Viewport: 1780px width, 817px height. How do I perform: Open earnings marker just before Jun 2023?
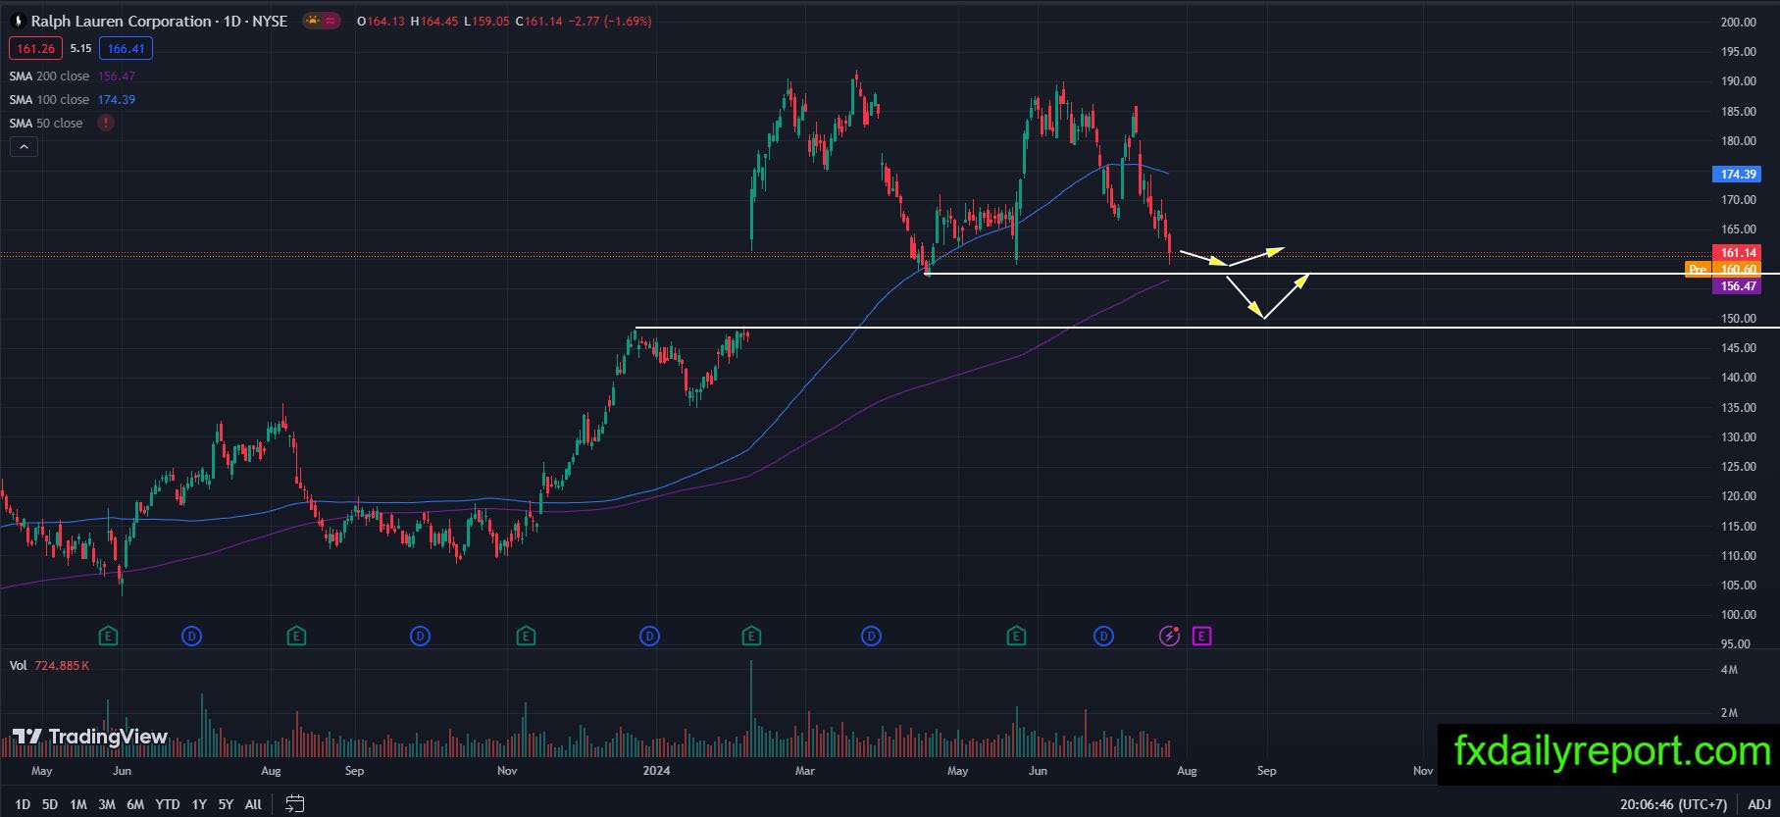coord(109,637)
